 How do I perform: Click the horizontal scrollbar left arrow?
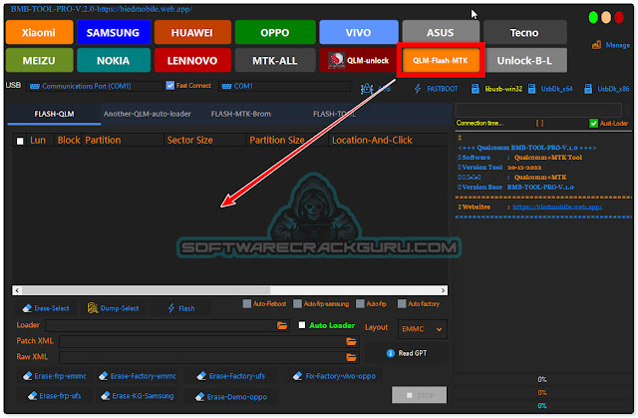click(x=17, y=290)
